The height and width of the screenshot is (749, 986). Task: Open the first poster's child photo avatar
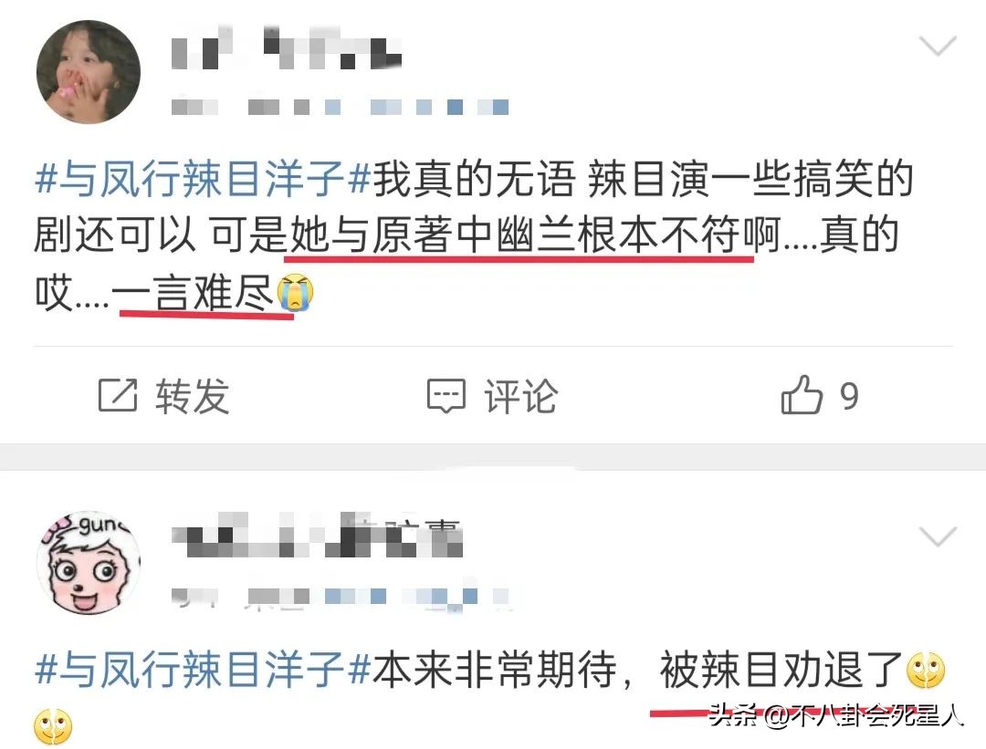88,72
